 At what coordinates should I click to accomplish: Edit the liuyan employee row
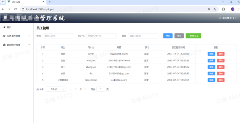(211, 54)
